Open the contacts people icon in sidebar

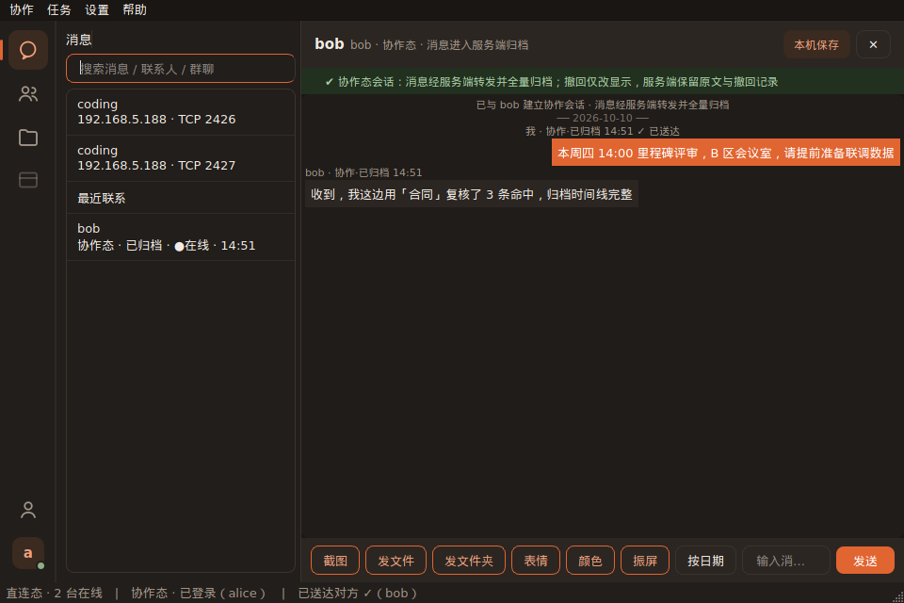(27, 93)
